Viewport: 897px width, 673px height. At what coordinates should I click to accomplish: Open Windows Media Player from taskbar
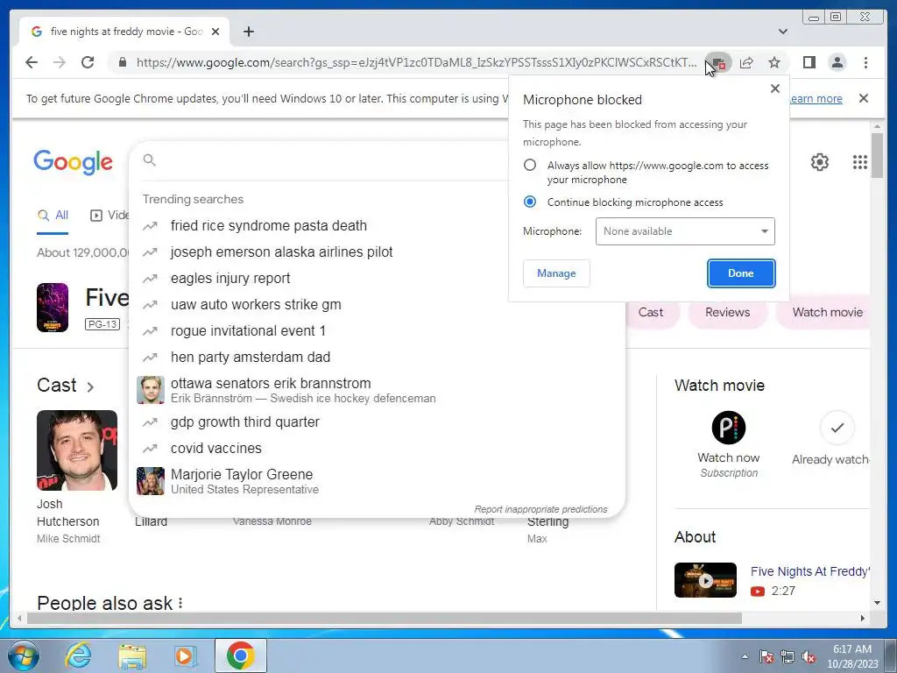pyautogui.click(x=184, y=655)
